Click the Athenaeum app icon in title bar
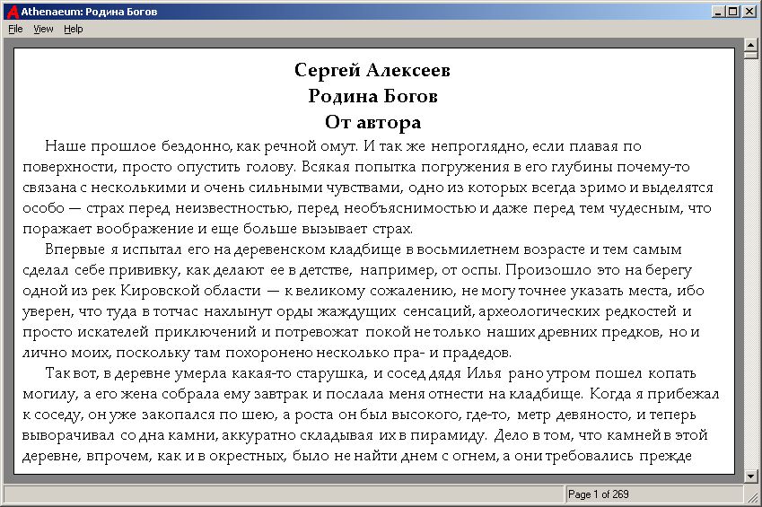 tap(13, 12)
